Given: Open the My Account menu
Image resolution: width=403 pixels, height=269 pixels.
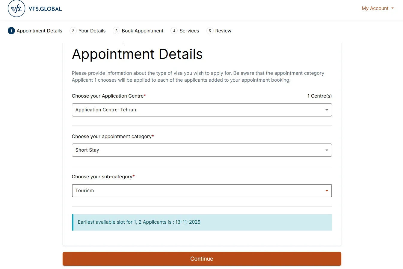Looking at the screenshot, I should coord(378,8).
